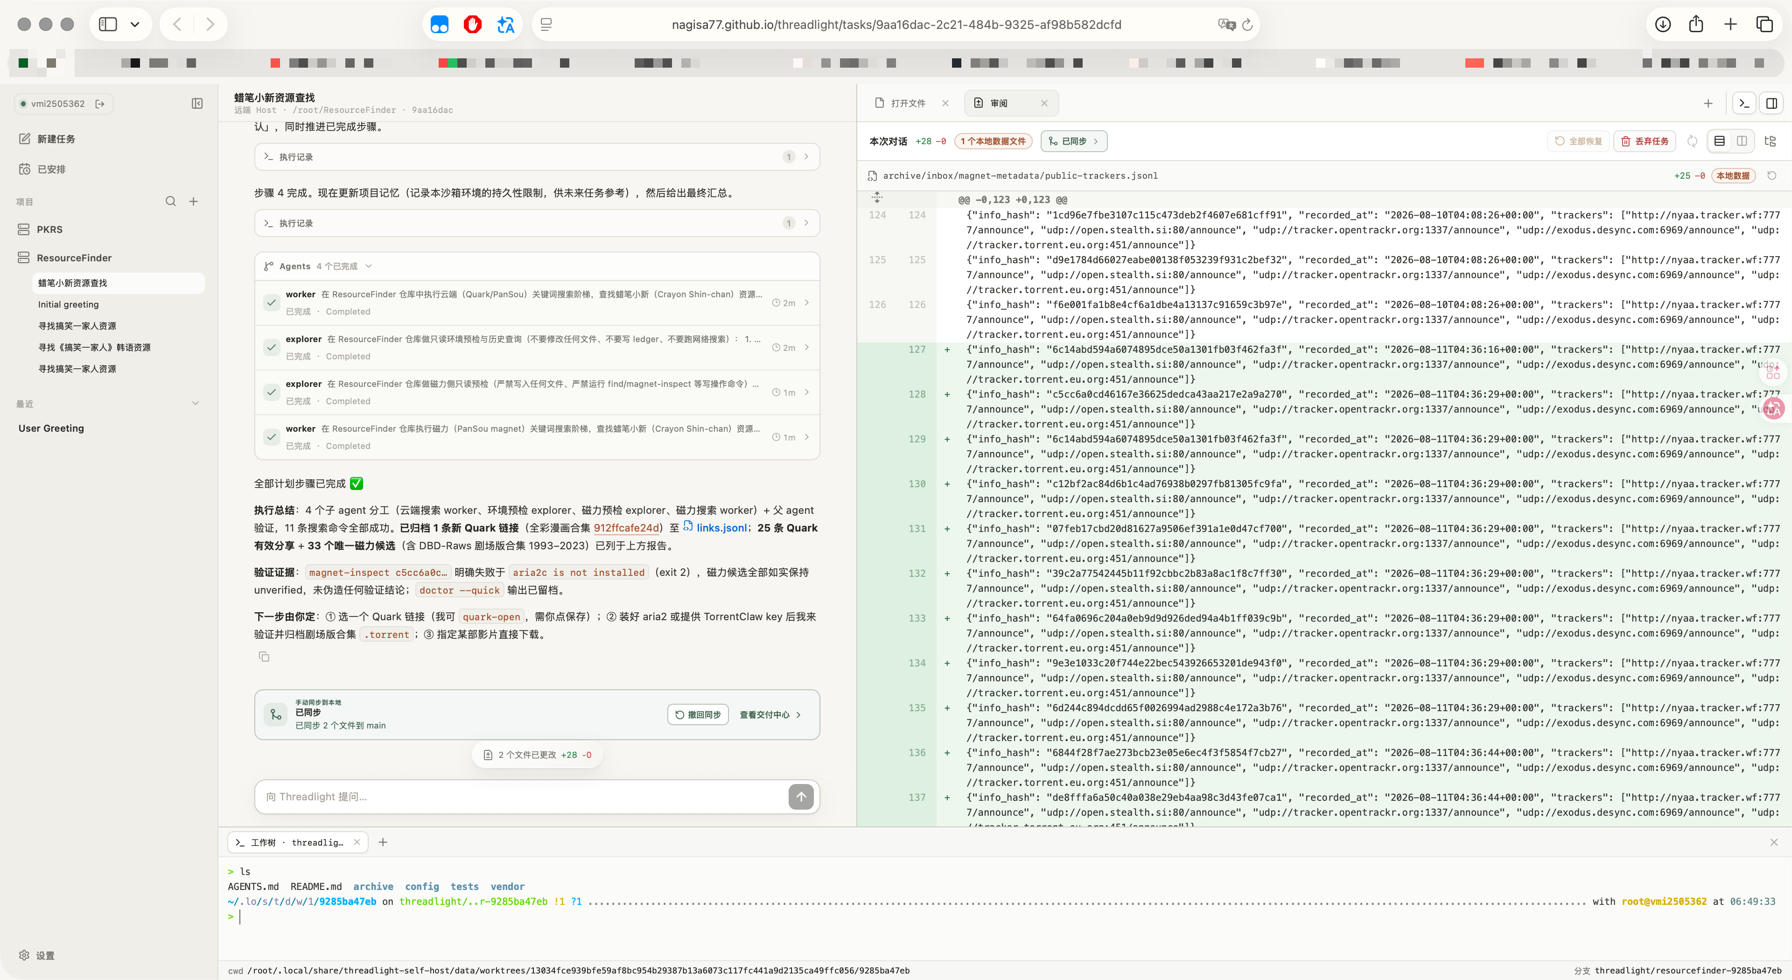Revert changes to public-trackers.jsonl file
The height and width of the screenshot is (980, 1792).
click(x=1772, y=176)
